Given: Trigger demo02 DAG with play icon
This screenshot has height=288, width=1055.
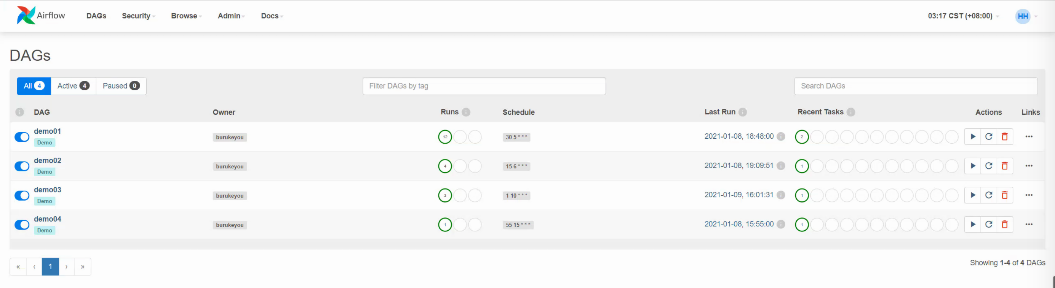Looking at the screenshot, I should coord(973,166).
